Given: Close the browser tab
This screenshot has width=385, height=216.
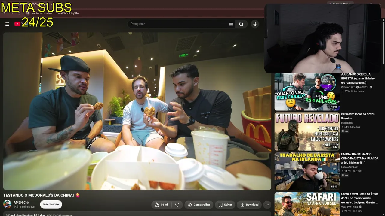Looking at the screenshot, I should click(x=51, y=4).
